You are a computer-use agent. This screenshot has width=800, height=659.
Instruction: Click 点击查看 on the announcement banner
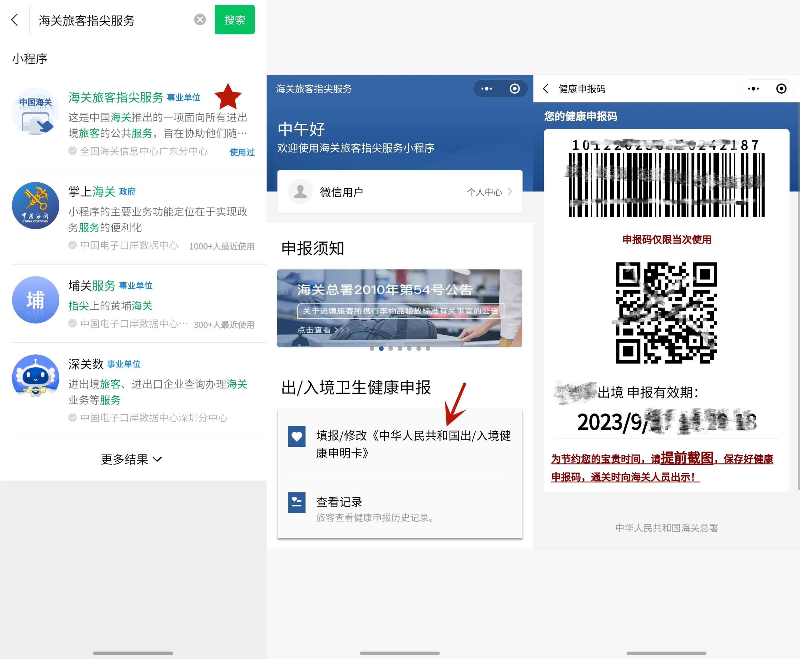pyautogui.click(x=314, y=330)
